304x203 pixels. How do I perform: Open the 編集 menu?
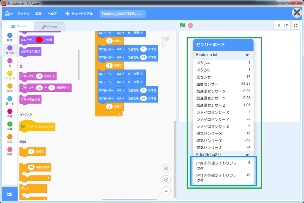click(38, 14)
